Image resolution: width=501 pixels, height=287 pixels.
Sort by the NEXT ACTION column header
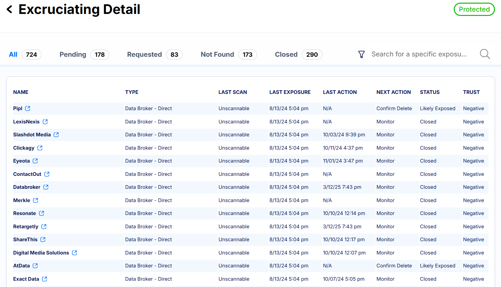(393, 92)
